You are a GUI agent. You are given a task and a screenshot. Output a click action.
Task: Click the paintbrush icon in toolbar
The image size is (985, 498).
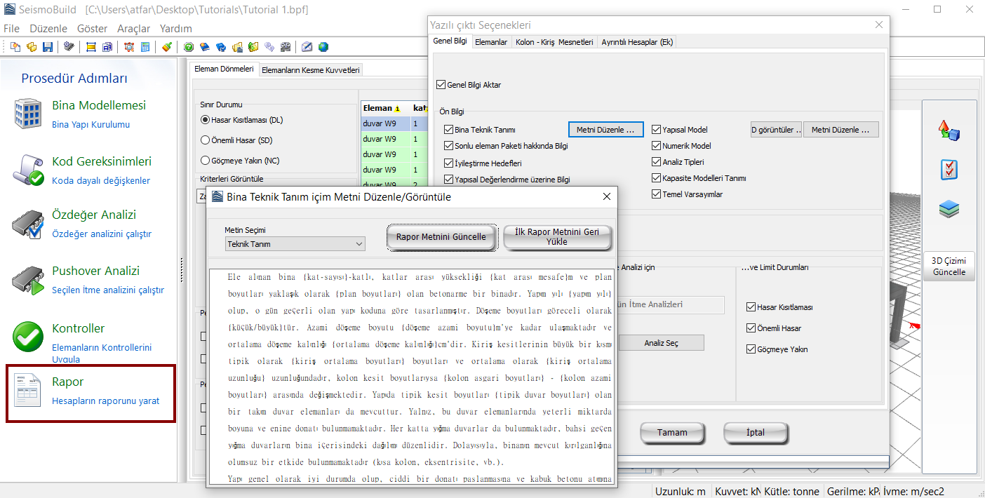coord(166,47)
